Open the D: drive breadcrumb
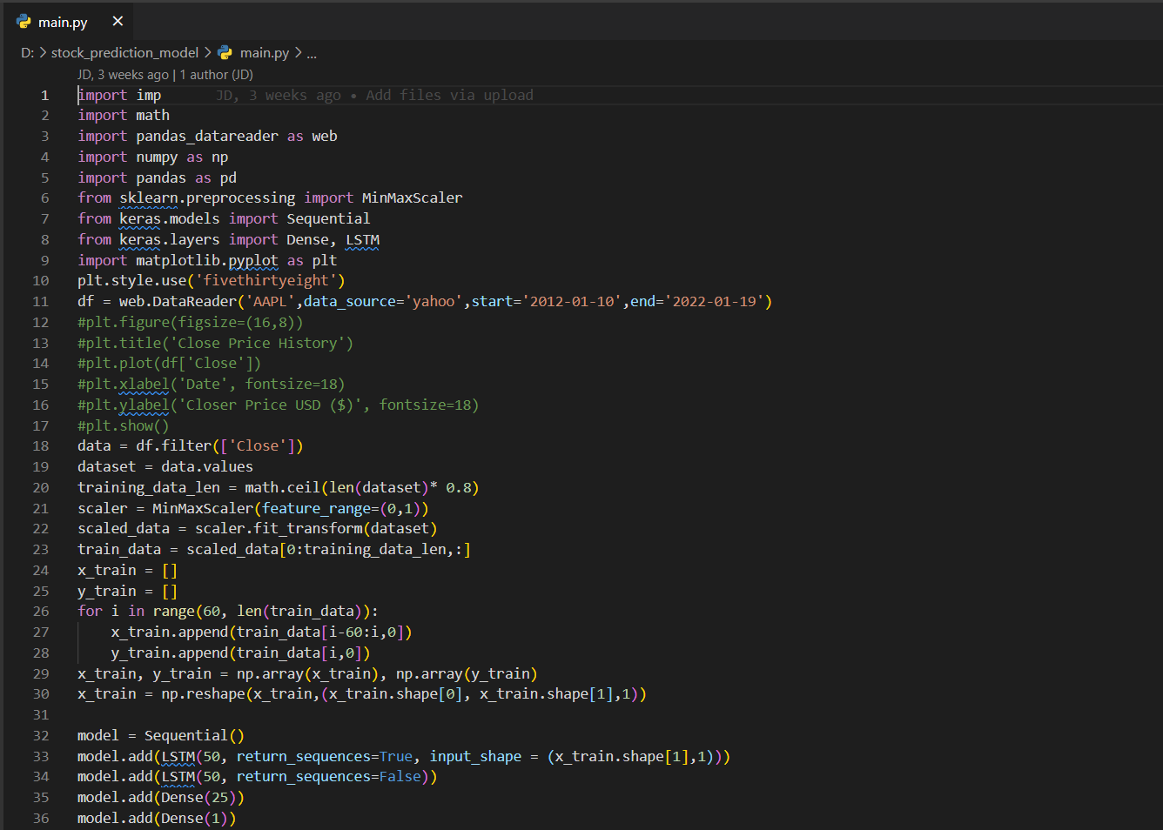This screenshot has width=1163, height=830. [x=27, y=52]
